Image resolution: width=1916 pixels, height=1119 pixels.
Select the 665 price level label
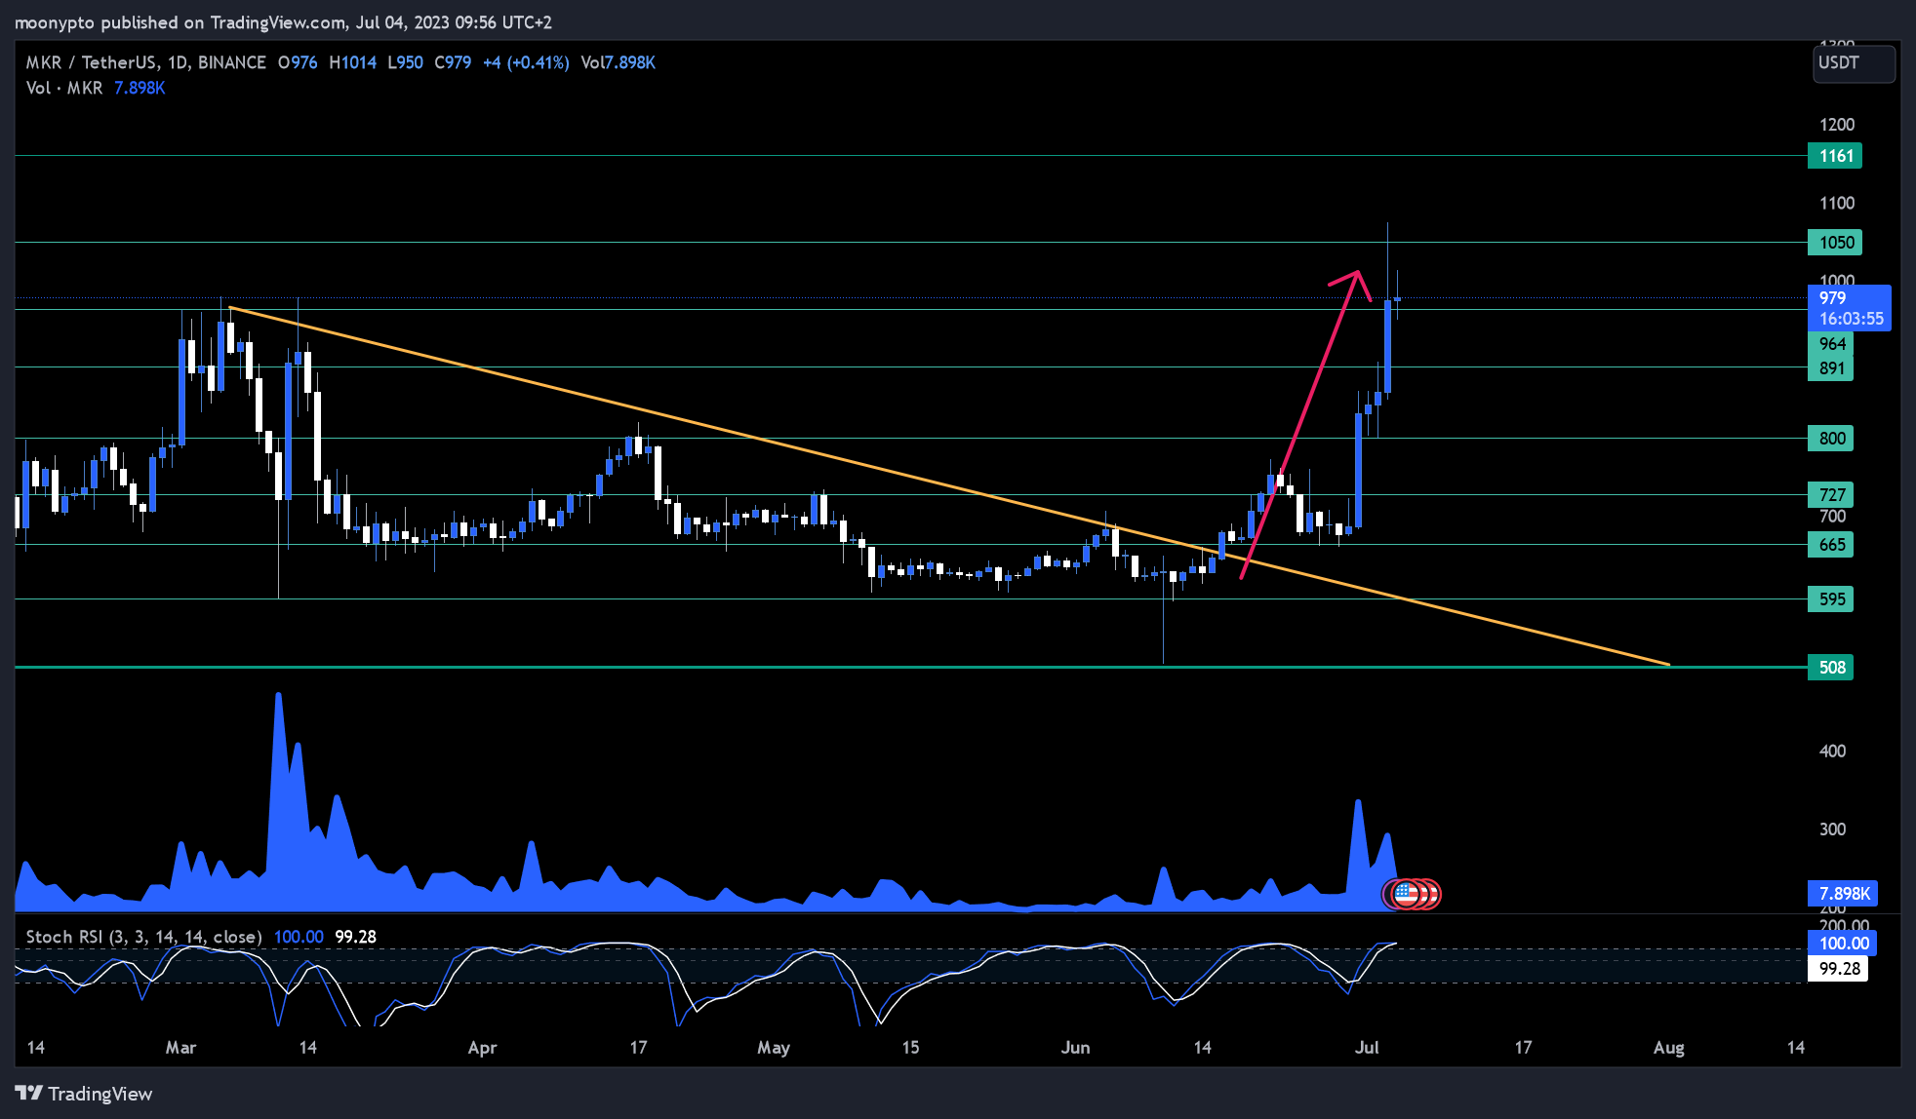1831,545
